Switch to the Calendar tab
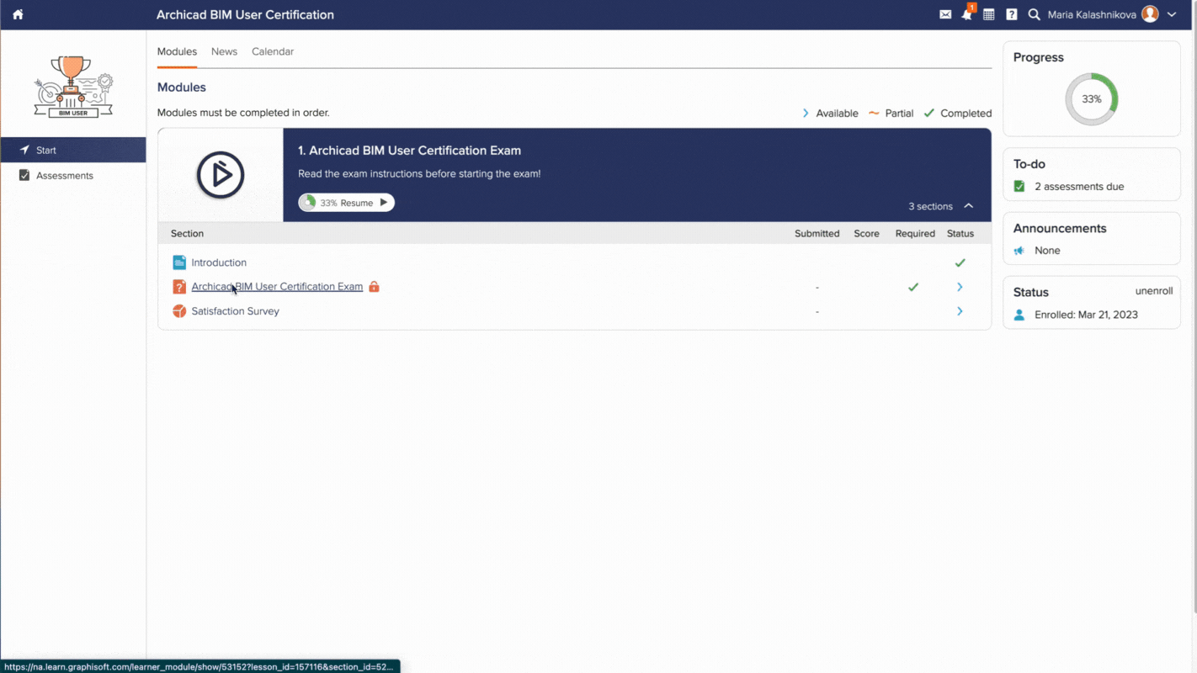Screen dimensions: 1197x673 pyautogui.click(x=273, y=51)
